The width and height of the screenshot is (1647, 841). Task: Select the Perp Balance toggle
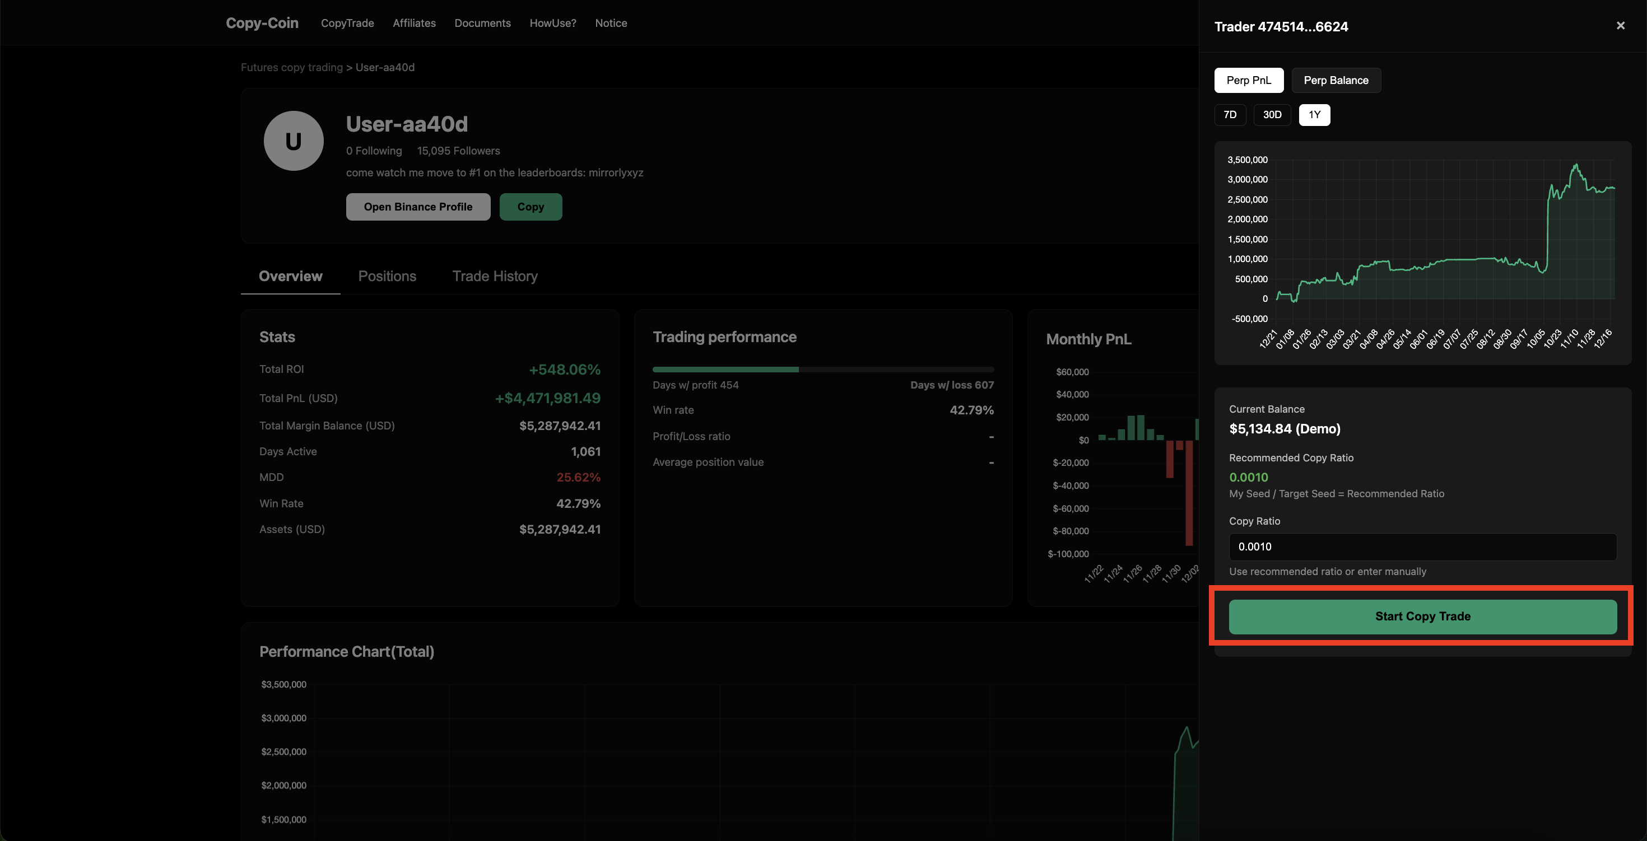pos(1336,81)
